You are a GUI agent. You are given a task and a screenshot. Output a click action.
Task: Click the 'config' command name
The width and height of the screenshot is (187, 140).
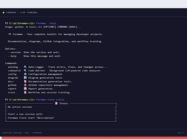12,74
